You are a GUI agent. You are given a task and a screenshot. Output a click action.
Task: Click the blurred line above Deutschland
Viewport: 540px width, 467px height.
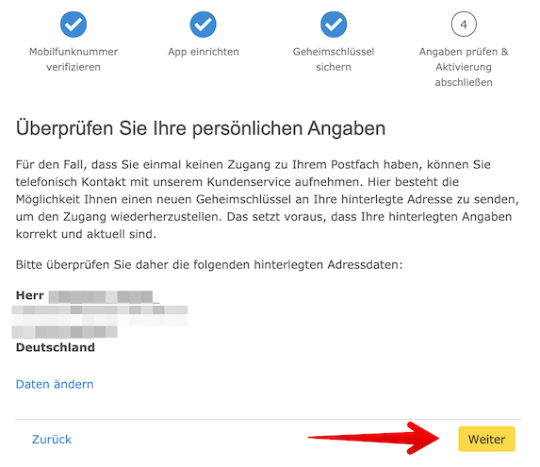[65, 332]
